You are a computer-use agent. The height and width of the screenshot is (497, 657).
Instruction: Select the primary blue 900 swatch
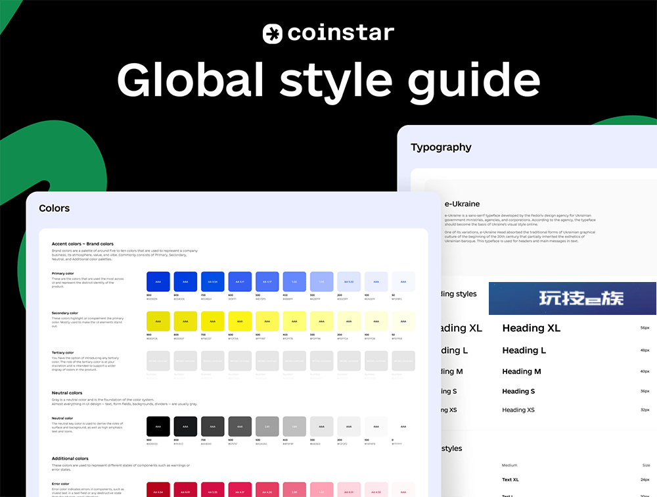click(x=158, y=281)
